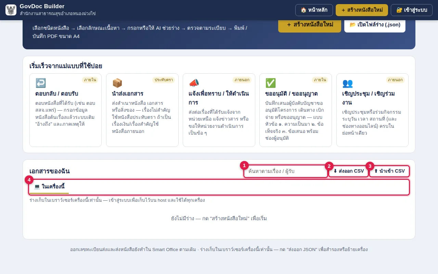Viewport: 438px width, 274px height.
Task: Click the reply arrow icon on ตอบกลับ card
Action: tap(41, 83)
